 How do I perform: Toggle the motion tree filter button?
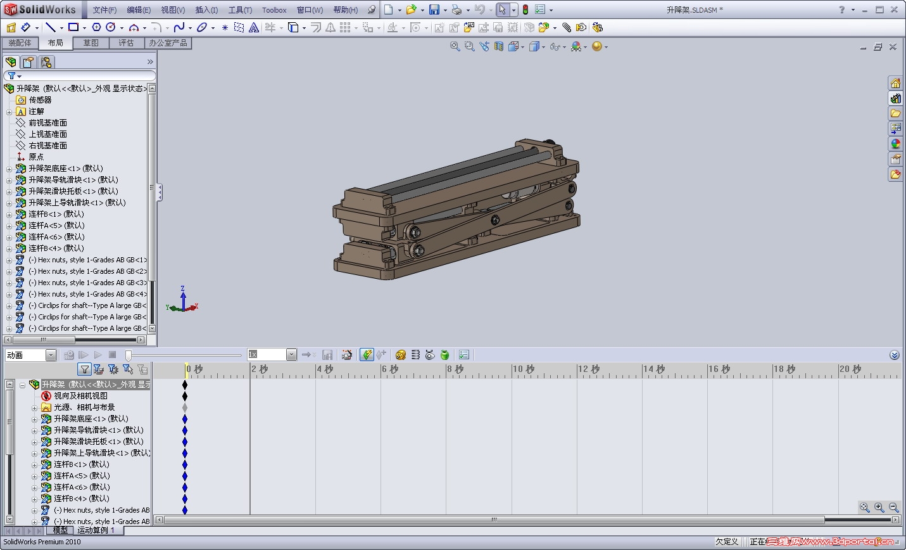point(85,369)
